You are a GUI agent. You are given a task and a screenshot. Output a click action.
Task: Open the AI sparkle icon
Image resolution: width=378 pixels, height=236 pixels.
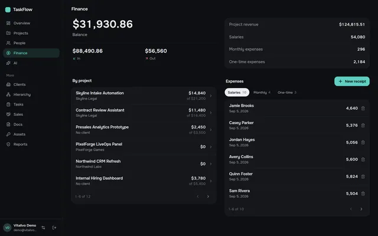point(8,63)
